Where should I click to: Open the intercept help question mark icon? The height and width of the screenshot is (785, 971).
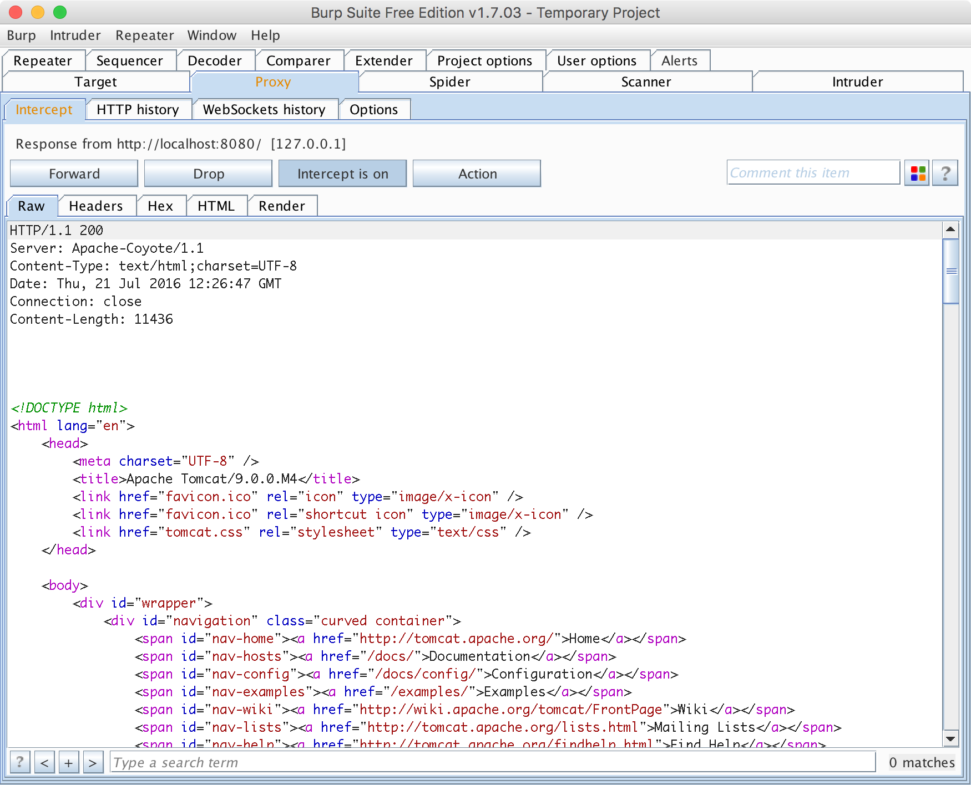pos(945,174)
